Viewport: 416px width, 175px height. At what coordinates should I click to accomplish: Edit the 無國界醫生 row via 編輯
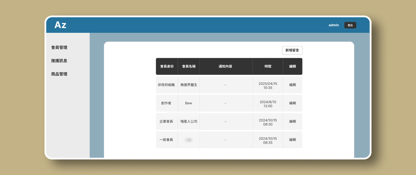pyautogui.click(x=292, y=85)
